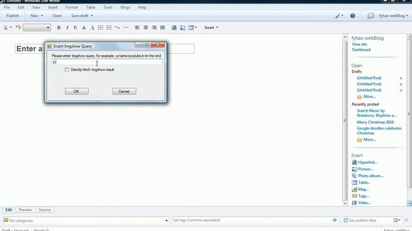Delete second Untitled Post draft
Viewport: 412px width, 231px height.
click(401, 84)
